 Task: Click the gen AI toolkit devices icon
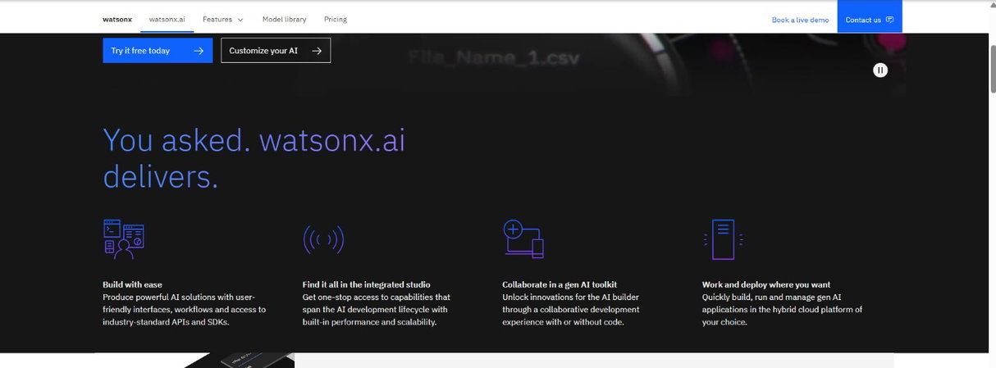(x=523, y=239)
